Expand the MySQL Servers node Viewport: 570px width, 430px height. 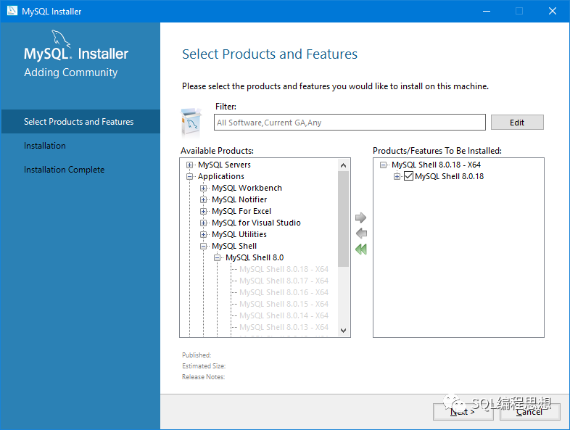tap(189, 165)
